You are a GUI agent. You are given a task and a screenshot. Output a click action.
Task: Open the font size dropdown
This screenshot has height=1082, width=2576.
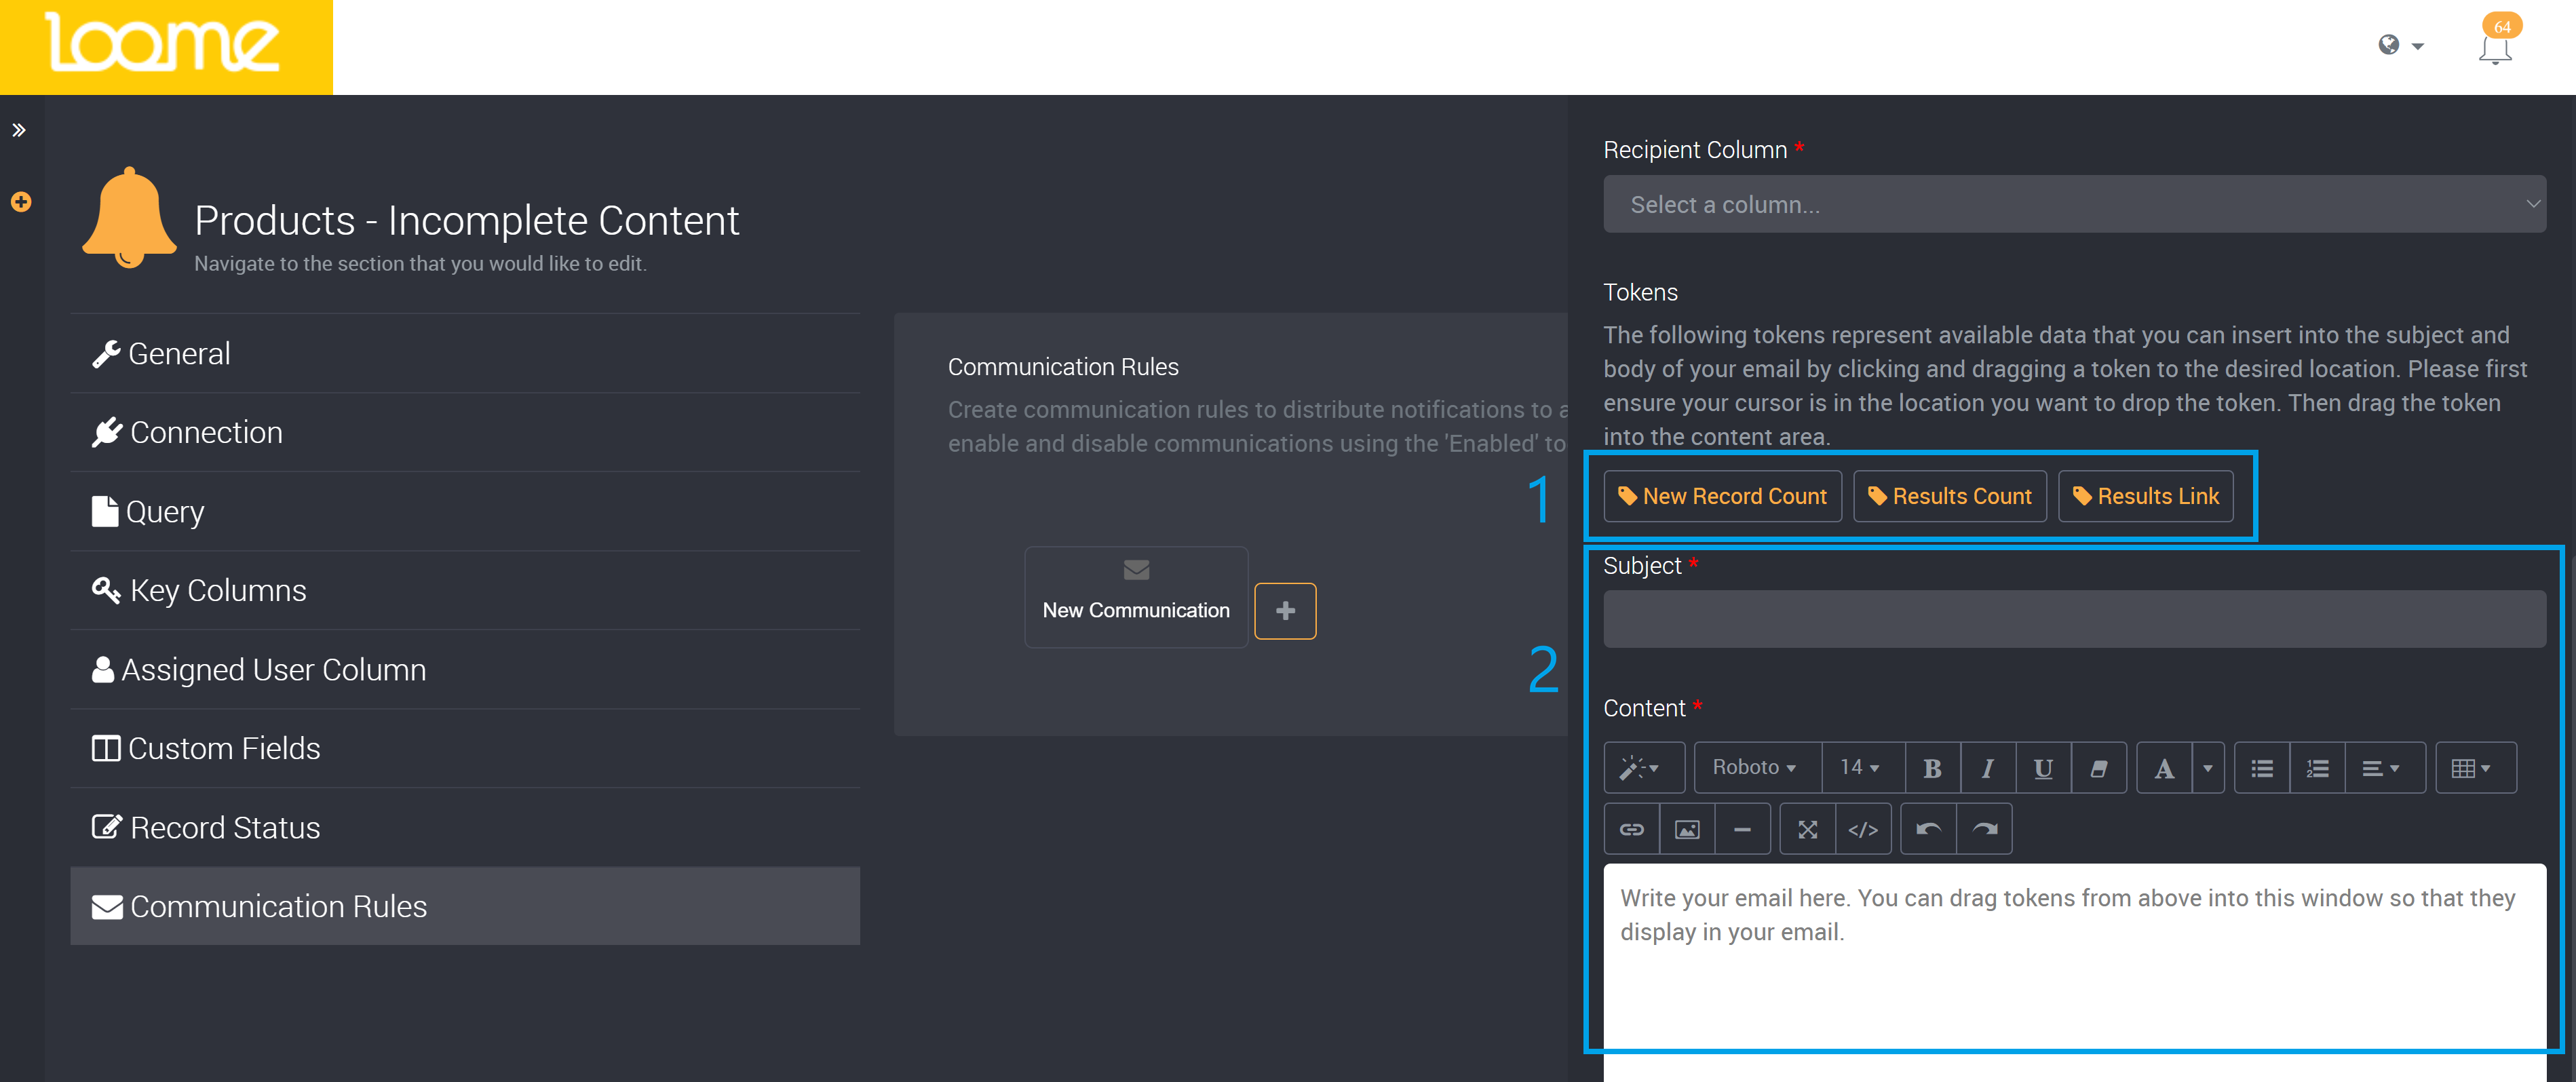(x=1861, y=767)
